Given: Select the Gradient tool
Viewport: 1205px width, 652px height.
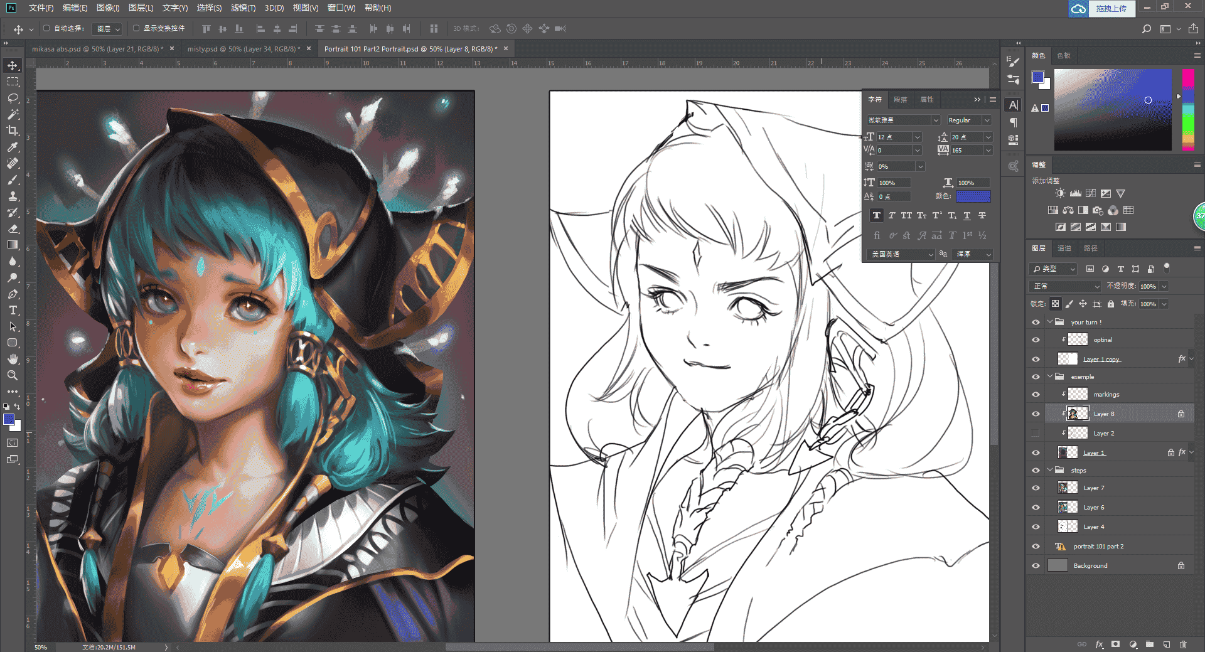Looking at the screenshot, I should (13, 245).
